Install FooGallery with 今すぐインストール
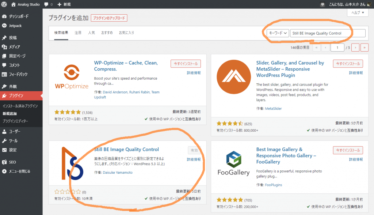Viewport: 374px width, 215px height. pyautogui.click(x=348, y=150)
